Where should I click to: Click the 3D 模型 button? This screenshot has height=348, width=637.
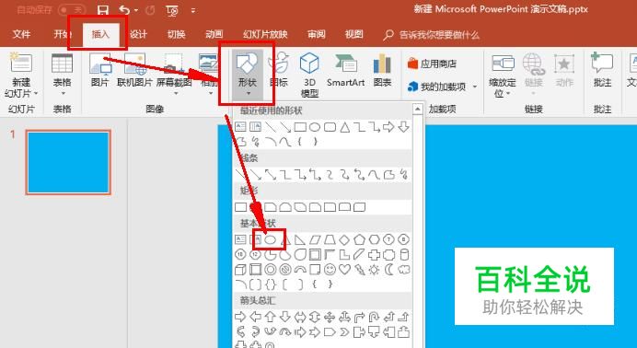309,75
